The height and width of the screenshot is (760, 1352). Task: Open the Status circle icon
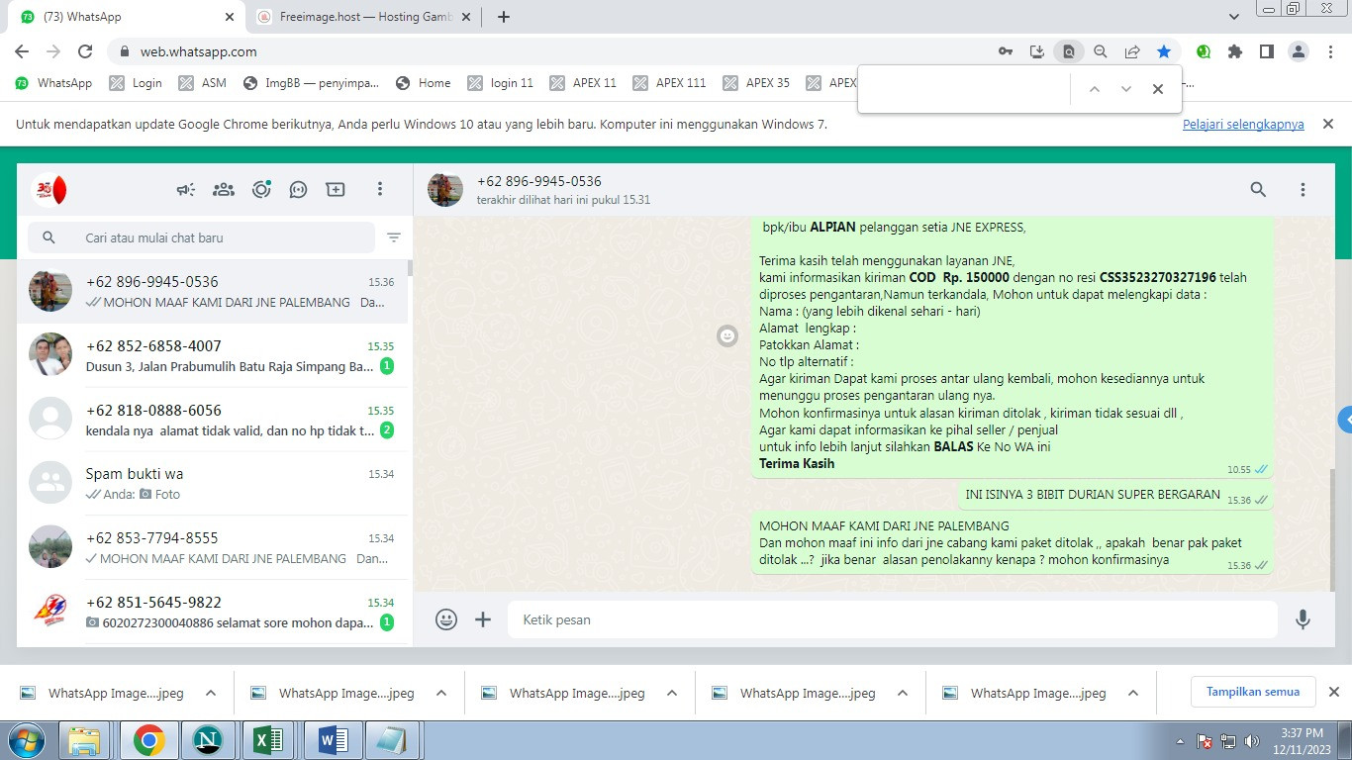click(261, 189)
